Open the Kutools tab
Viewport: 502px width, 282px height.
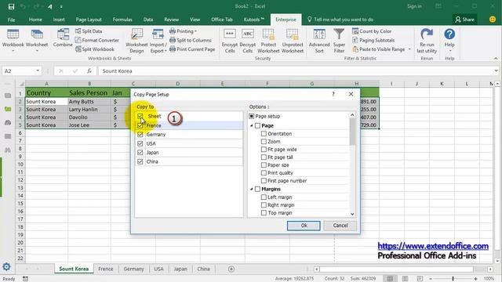253,20
